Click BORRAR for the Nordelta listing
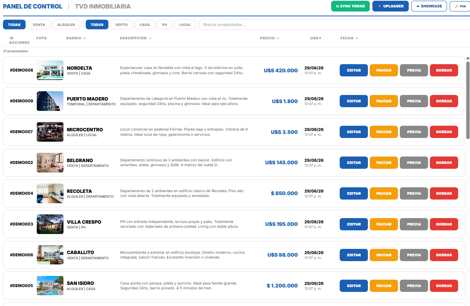Viewport: 470px width, 306px height. pos(444,70)
